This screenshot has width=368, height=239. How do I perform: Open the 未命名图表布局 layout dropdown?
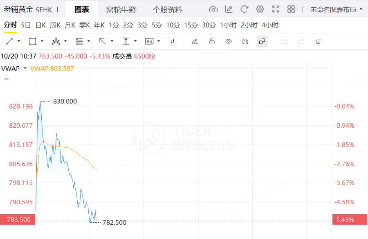336,9
